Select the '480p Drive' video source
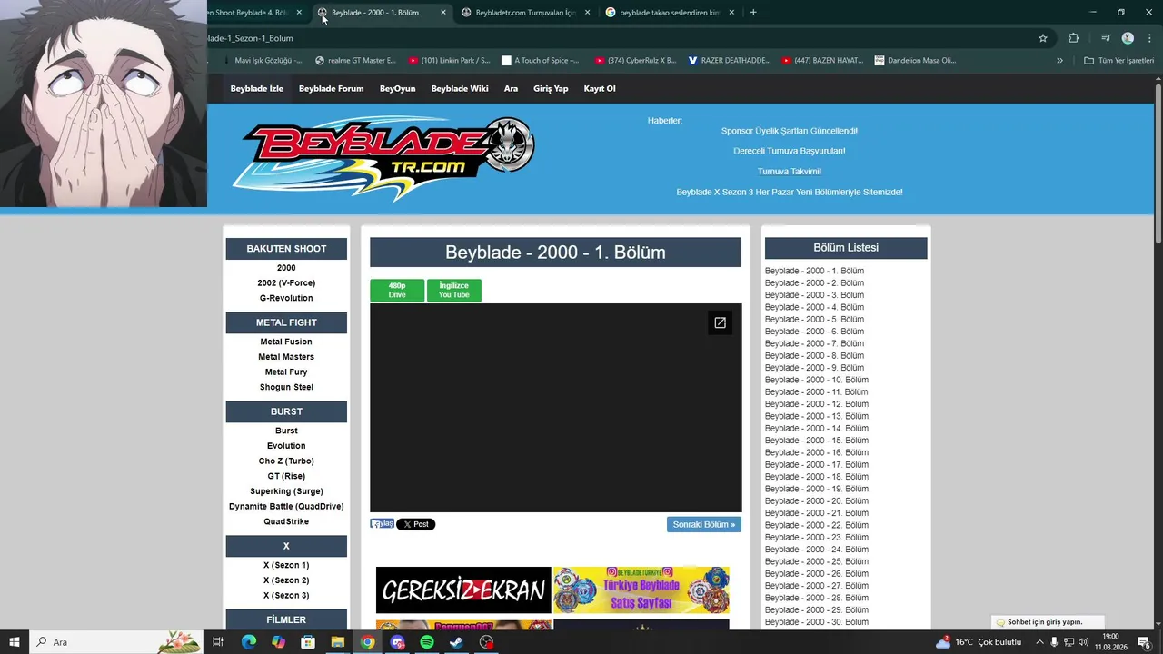This screenshot has height=654, width=1163. (397, 291)
